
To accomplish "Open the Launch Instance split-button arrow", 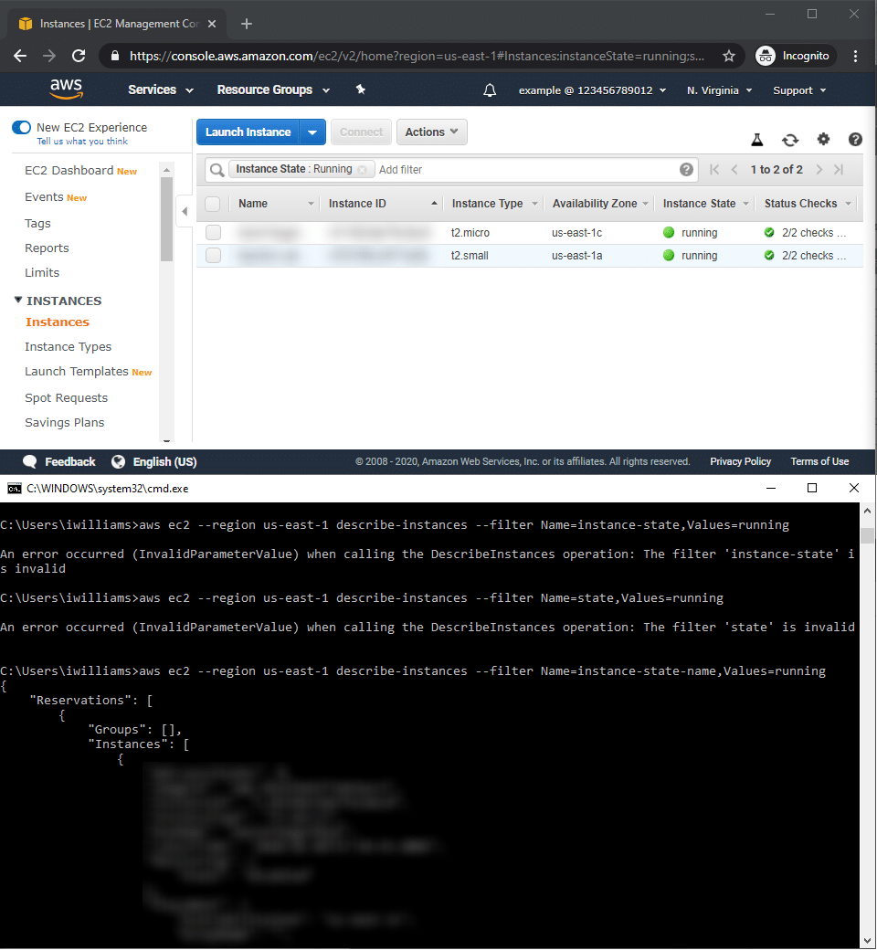I will 312,132.
